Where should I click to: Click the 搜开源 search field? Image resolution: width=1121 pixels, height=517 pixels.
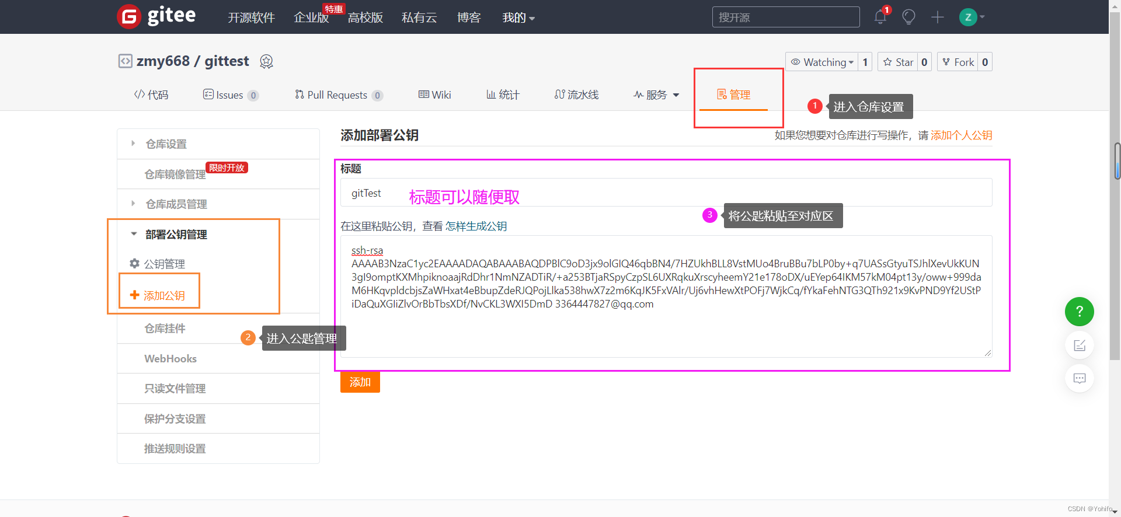coord(786,17)
